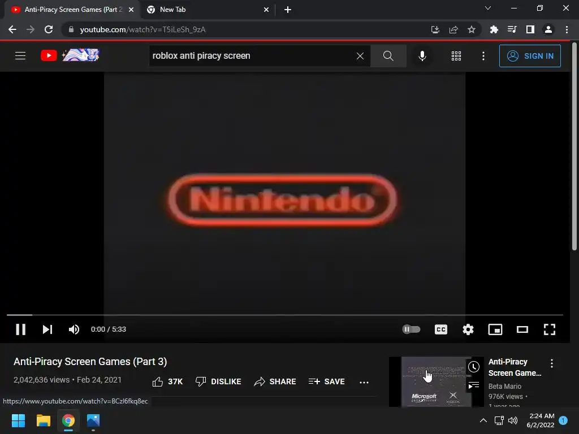Open more actions ellipsis under video
This screenshot has width=579, height=434.
click(364, 383)
